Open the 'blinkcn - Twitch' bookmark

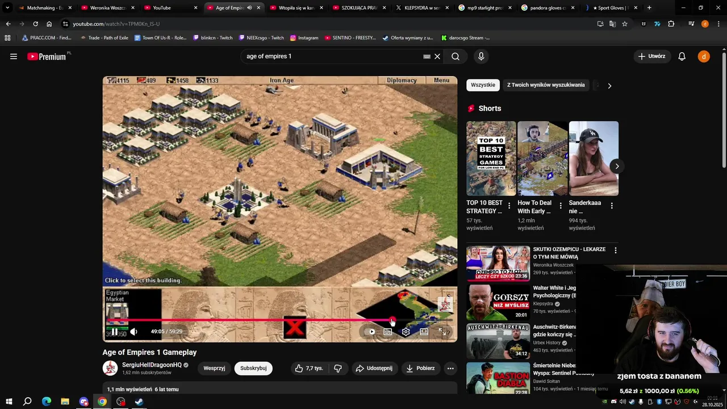(212, 38)
